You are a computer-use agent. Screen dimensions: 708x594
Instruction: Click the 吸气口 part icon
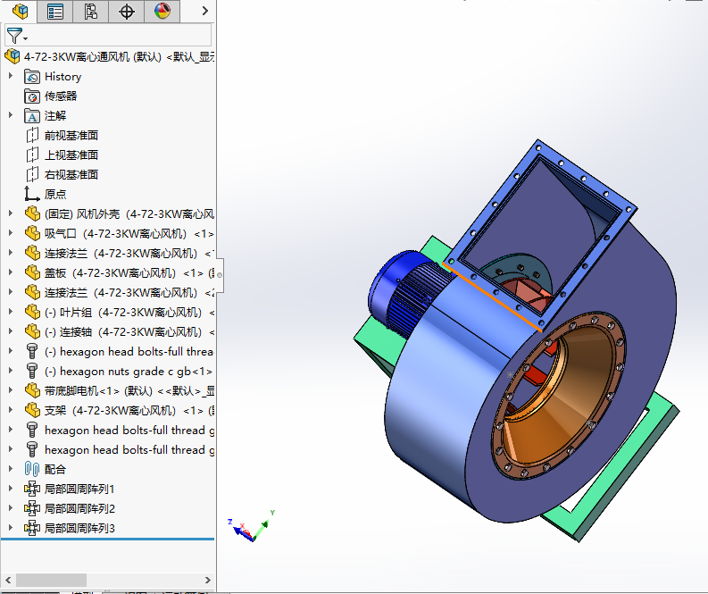coord(32,233)
